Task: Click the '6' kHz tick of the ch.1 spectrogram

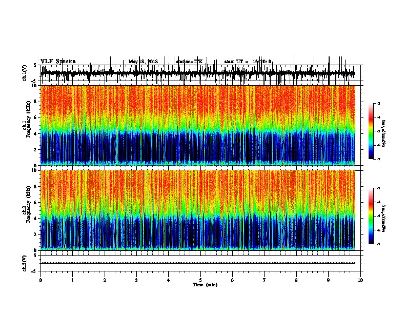Action: point(36,117)
